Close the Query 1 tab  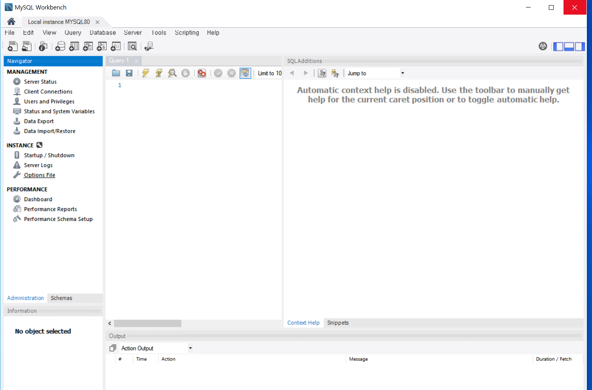(x=137, y=61)
